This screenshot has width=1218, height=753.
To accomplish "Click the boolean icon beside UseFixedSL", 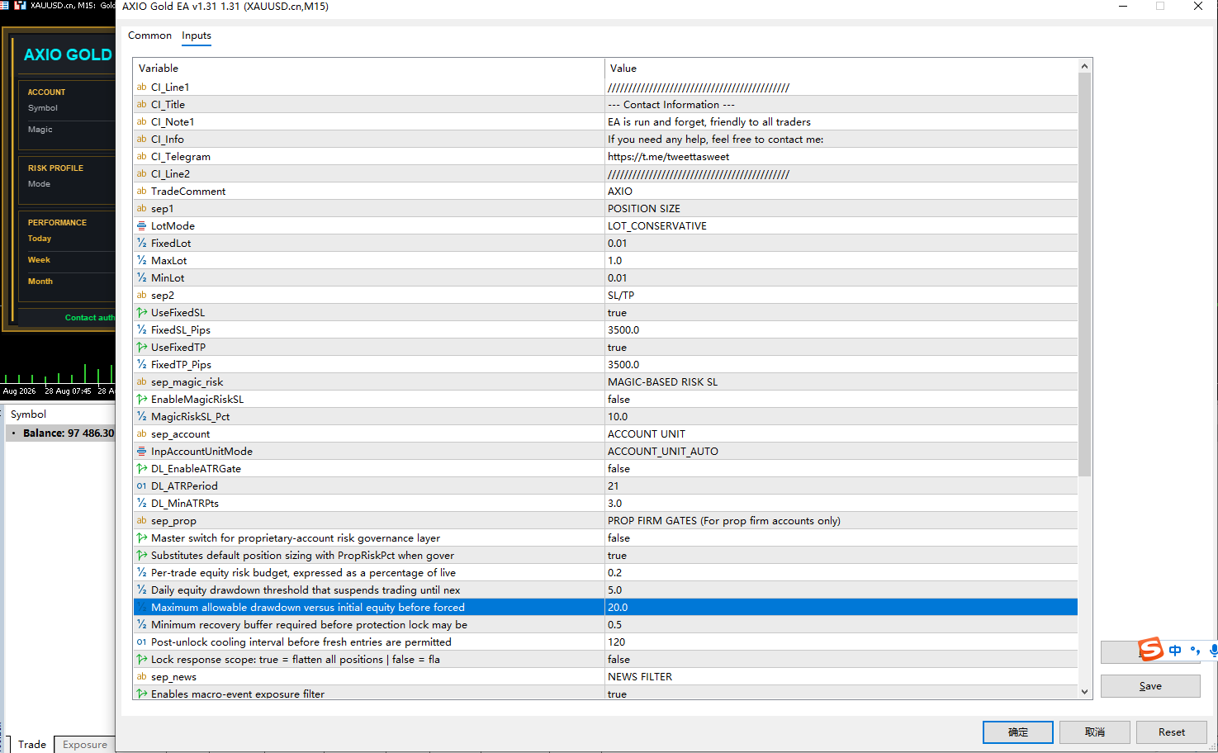I will pos(142,312).
